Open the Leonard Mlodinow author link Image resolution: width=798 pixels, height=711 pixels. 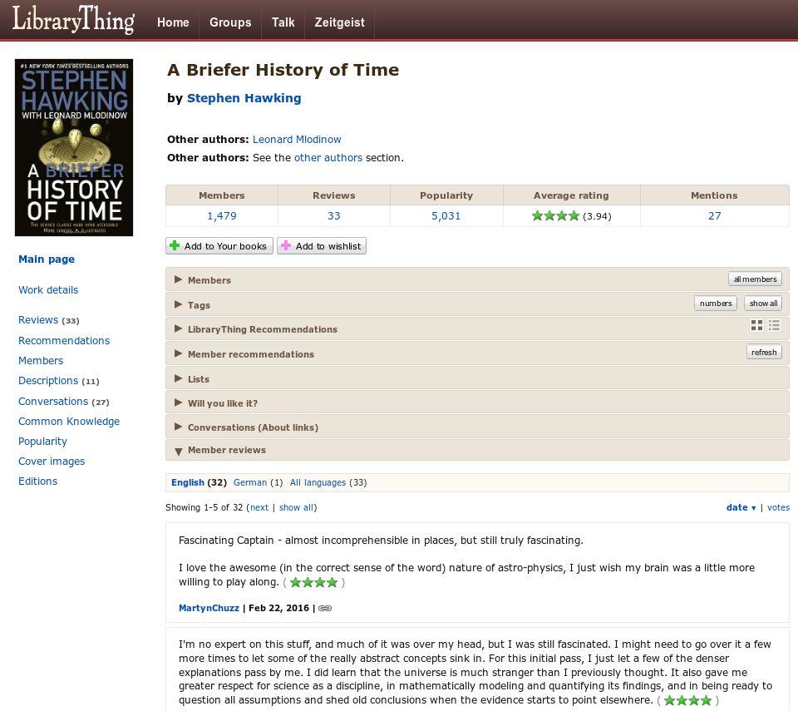[x=297, y=140]
